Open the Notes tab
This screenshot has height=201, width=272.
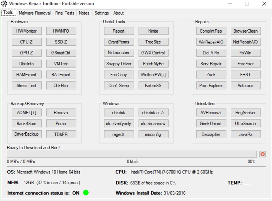[84, 13]
